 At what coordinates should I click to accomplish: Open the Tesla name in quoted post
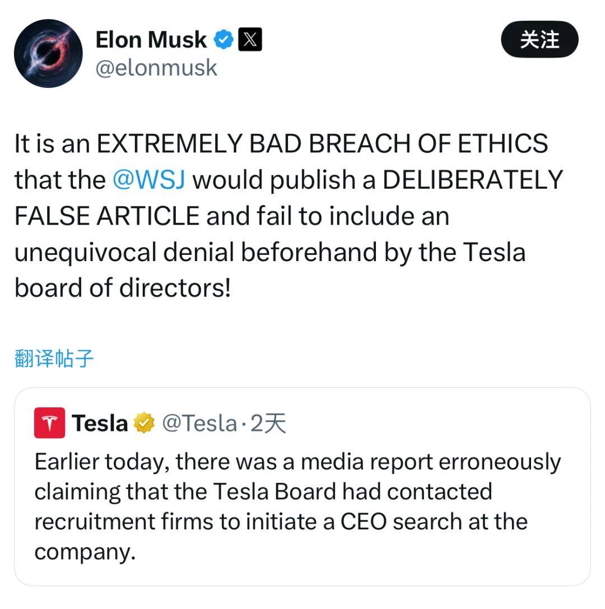[100, 424]
